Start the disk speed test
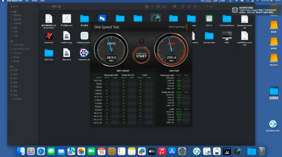This screenshot has width=282, height=157. click(141, 55)
